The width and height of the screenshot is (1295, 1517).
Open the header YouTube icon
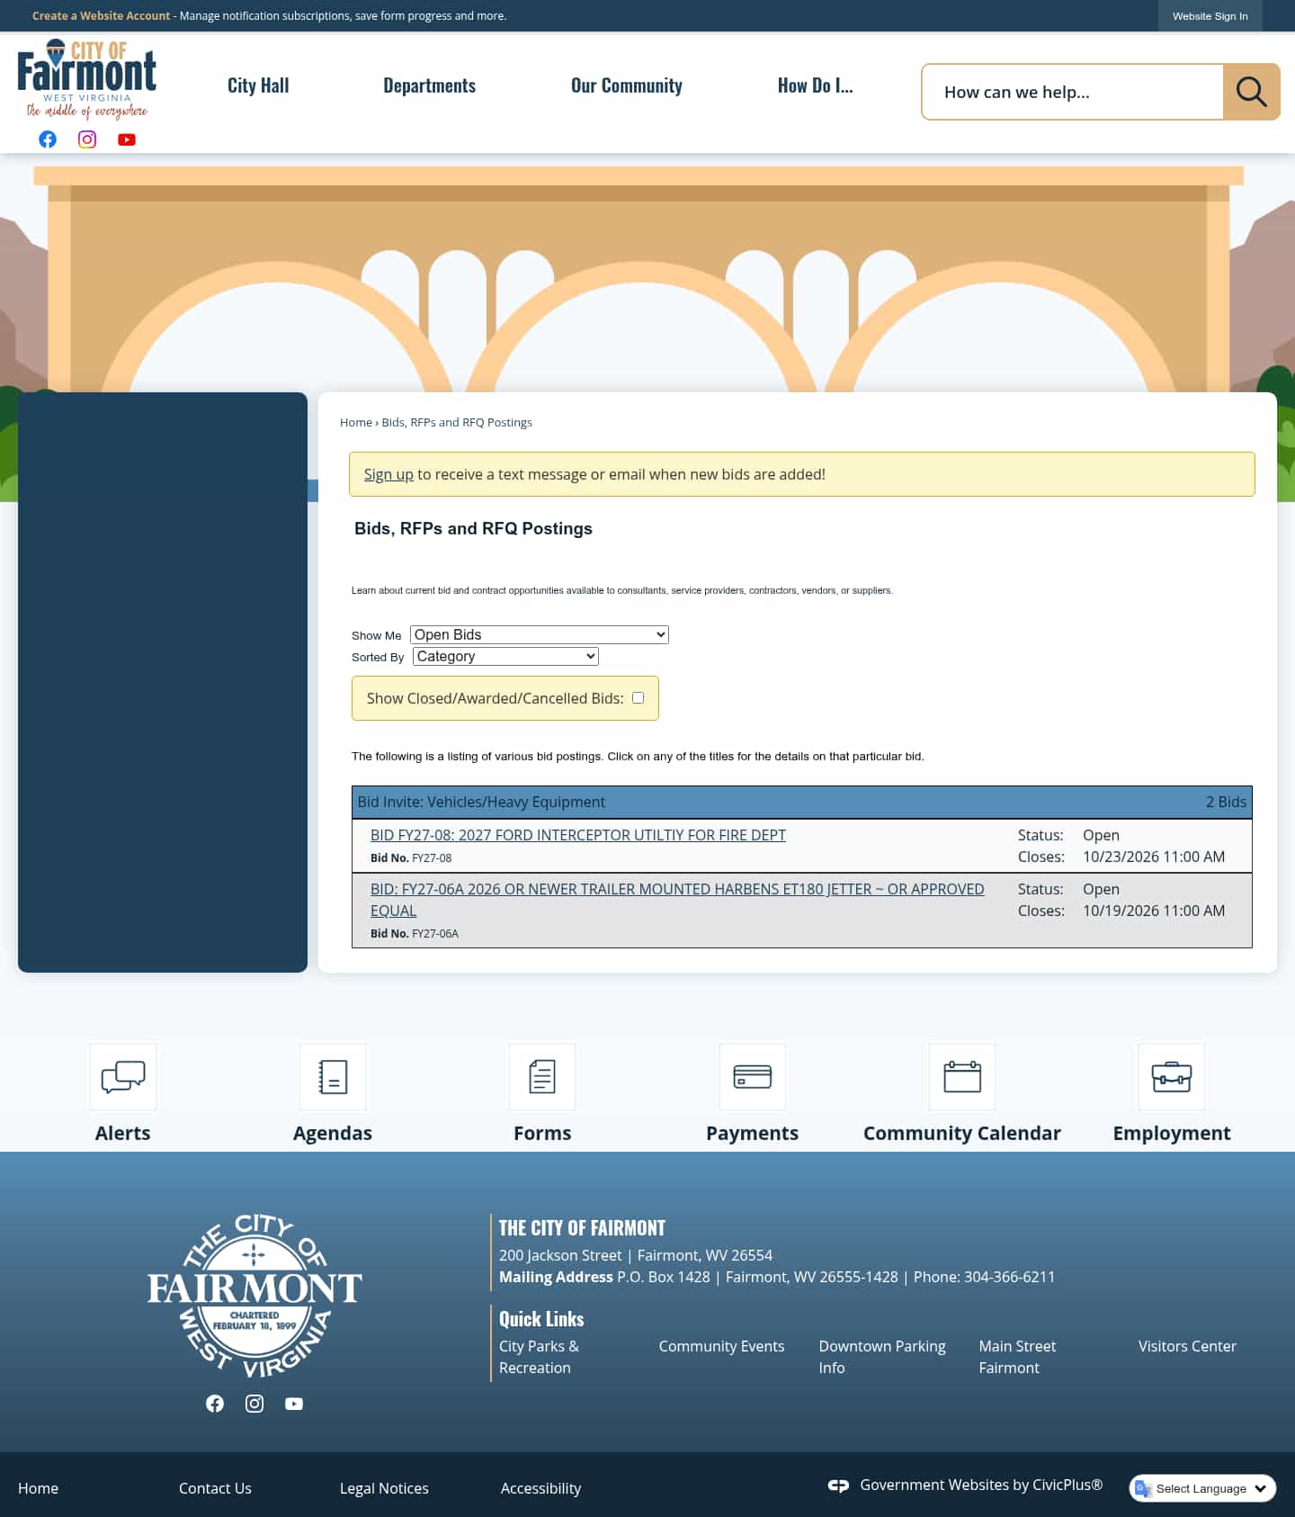pyautogui.click(x=127, y=139)
